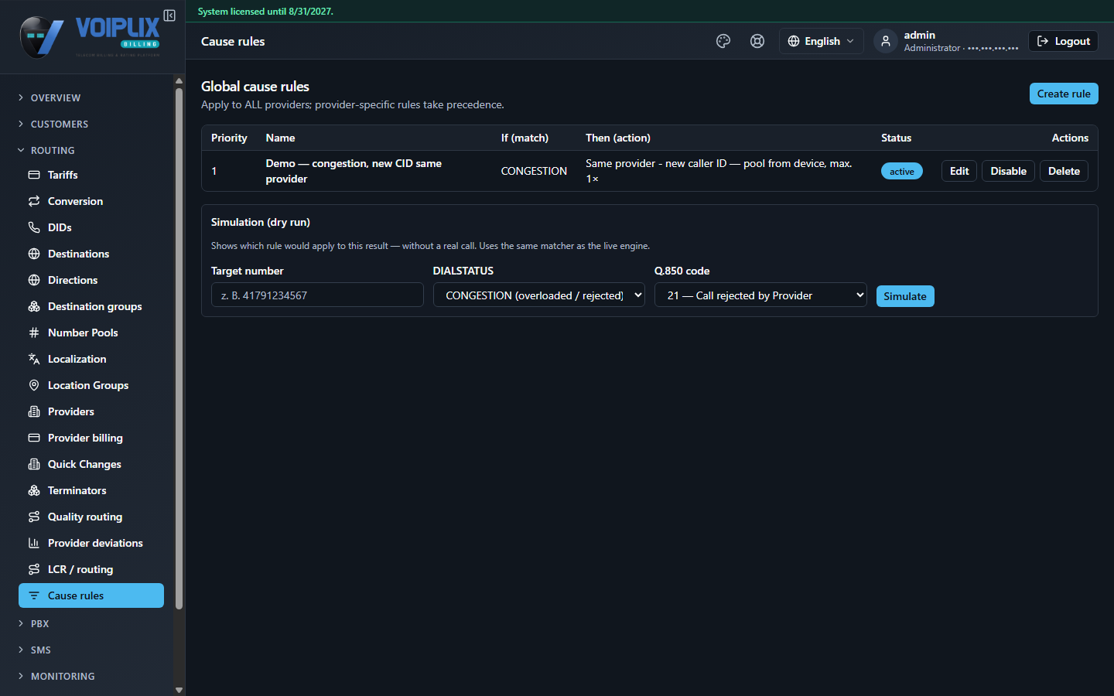
Task: Edit the Demo congestion rule
Action: [x=959, y=171]
